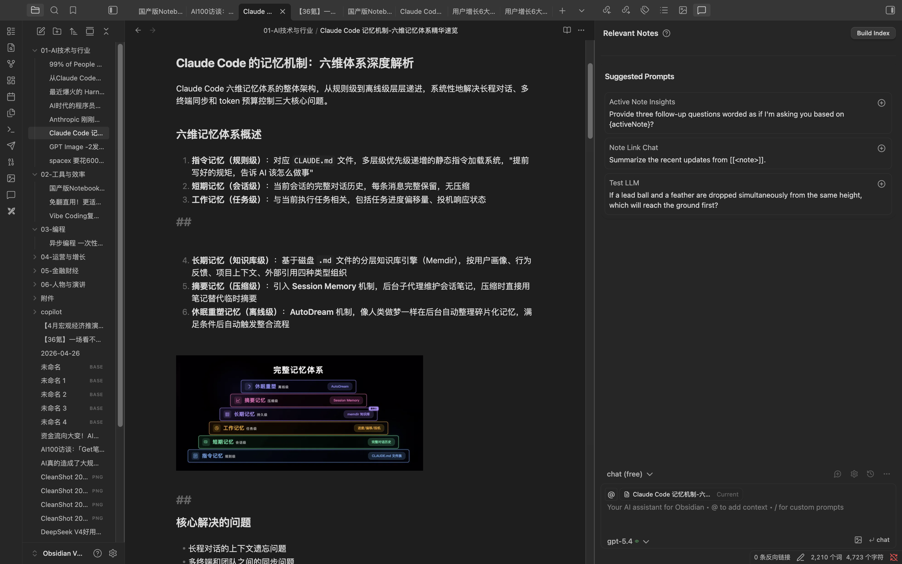Click the paper plane ribbon icon
The image size is (902, 564).
(x=11, y=146)
